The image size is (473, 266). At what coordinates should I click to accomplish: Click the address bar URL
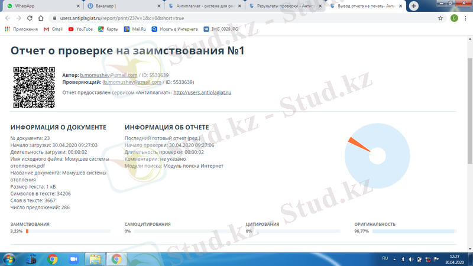(122, 18)
